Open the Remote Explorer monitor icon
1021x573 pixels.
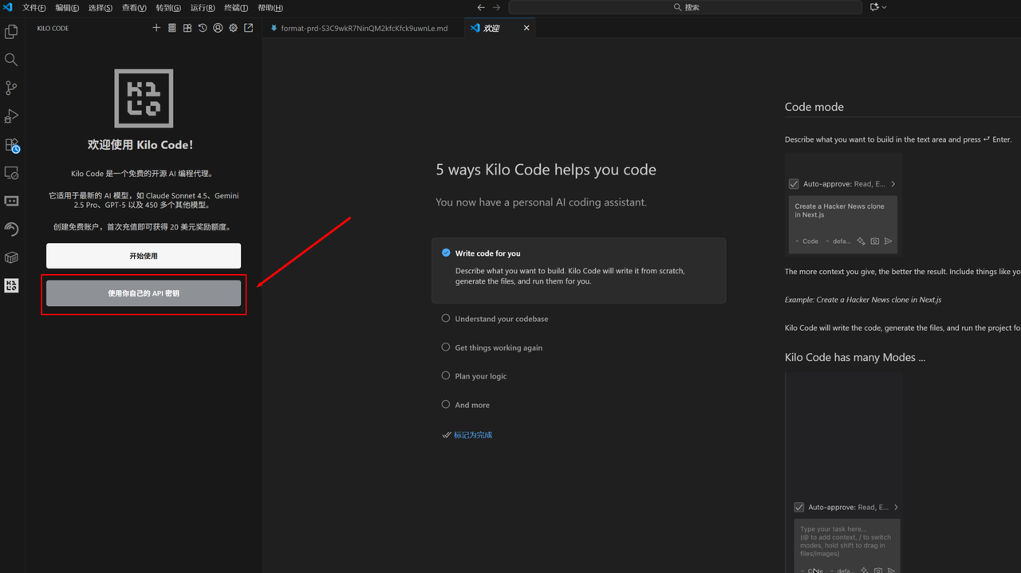[11, 173]
